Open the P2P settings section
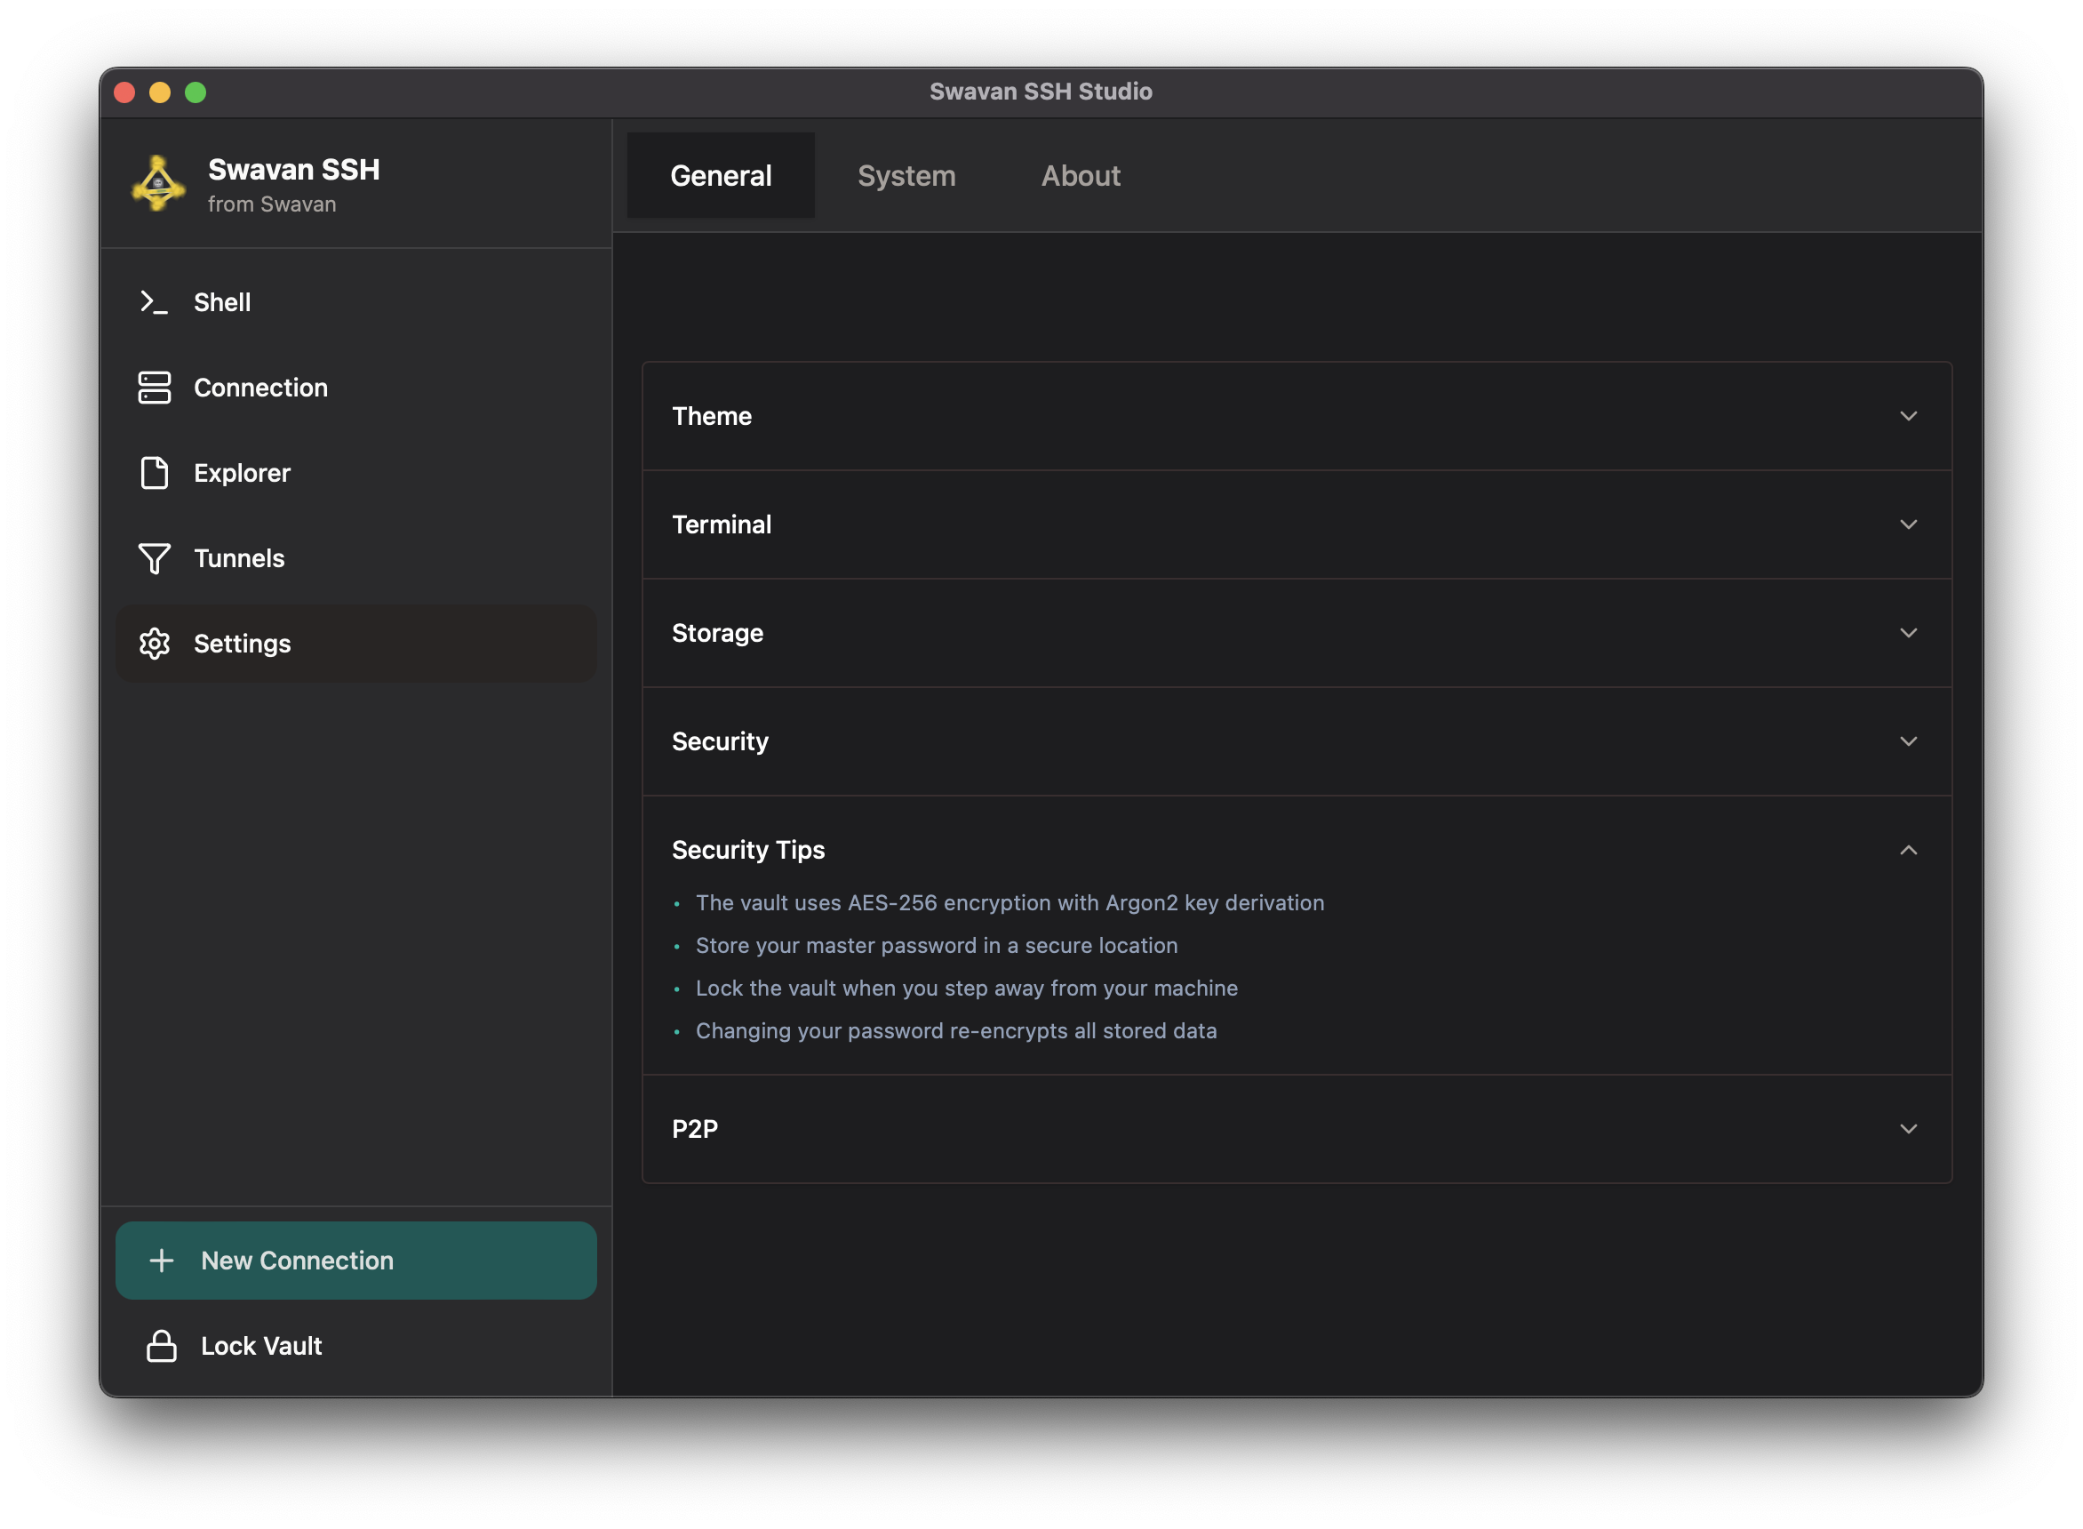The height and width of the screenshot is (1529, 2083). tap(1909, 1128)
